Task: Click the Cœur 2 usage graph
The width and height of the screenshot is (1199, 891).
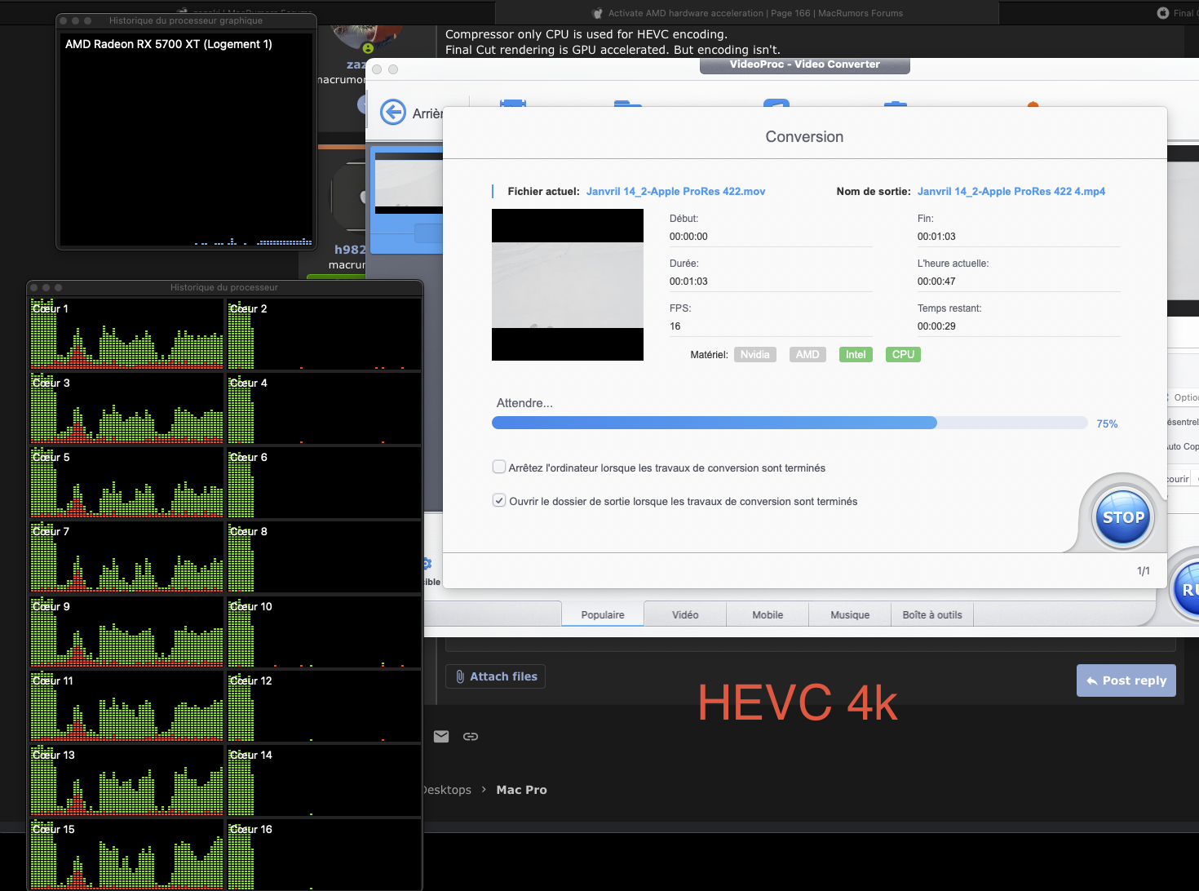Action: pyautogui.click(x=324, y=334)
